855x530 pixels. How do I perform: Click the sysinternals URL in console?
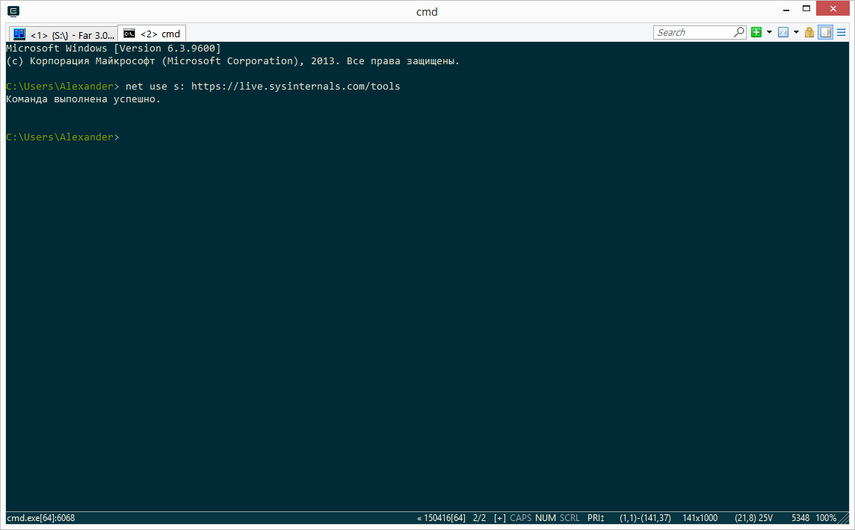(x=295, y=86)
